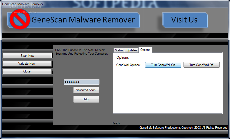The height and width of the screenshot is (139, 230).
Task: Focus the masked password input field
Action: point(82,82)
